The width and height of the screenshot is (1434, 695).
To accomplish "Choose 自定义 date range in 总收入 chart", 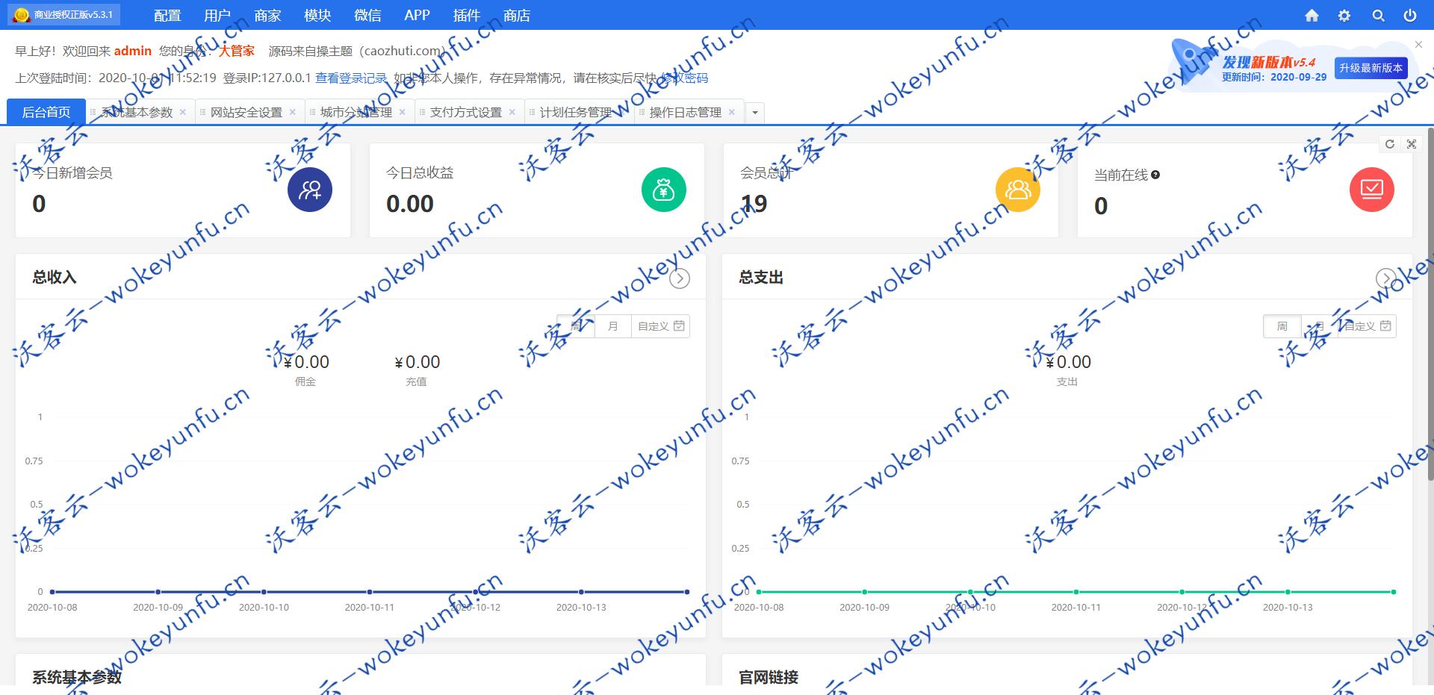I will [660, 326].
